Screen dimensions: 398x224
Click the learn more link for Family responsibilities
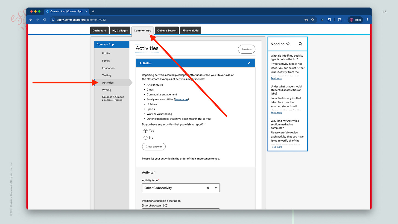[181, 99]
